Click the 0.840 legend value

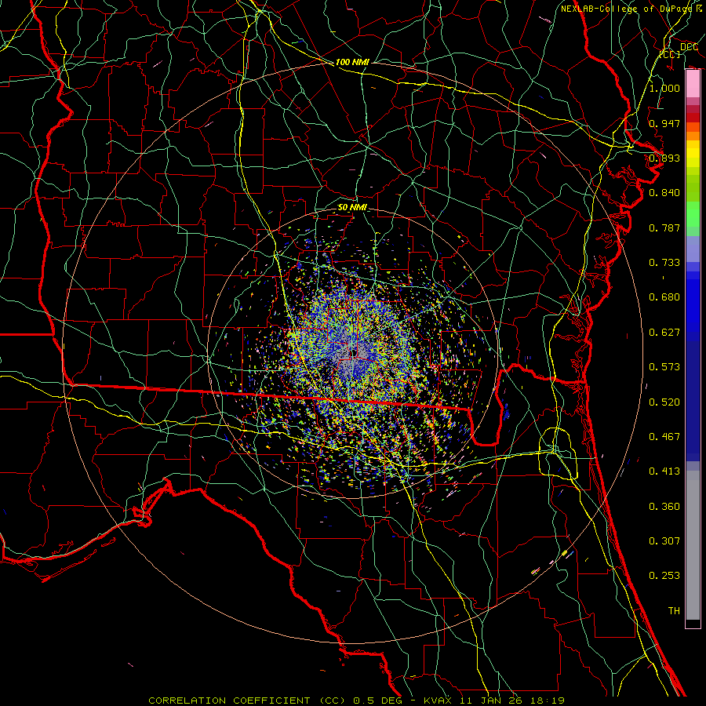[x=664, y=193]
